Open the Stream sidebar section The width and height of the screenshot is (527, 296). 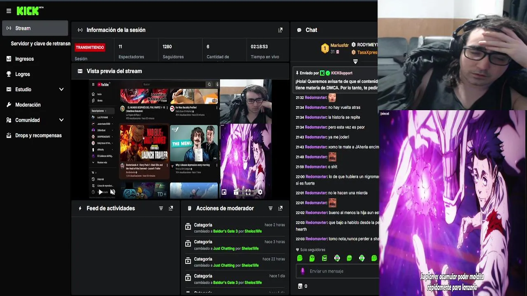point(35,28)
